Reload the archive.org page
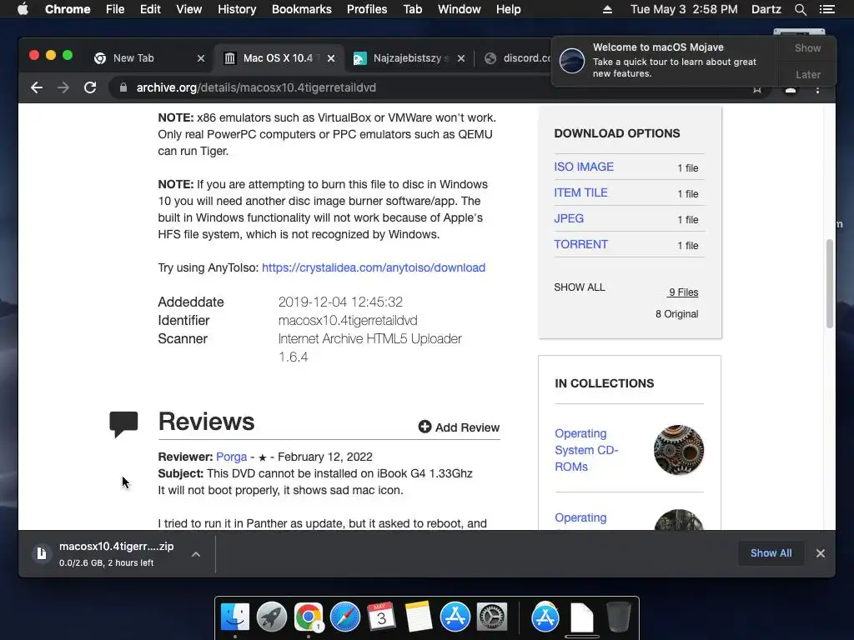The height and width of the screenshot is (640, 854). [90, 87]
